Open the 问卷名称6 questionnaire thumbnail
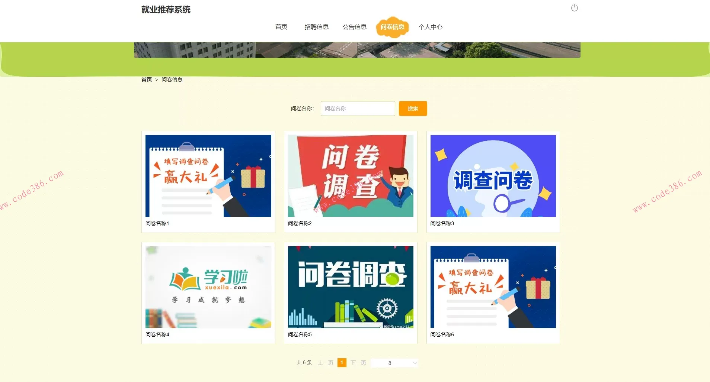This screenshot has height=382, width=710. 493,287
